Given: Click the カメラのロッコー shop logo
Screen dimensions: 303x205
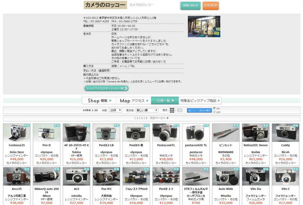Looking at the screenshot, I should [105, 5].
